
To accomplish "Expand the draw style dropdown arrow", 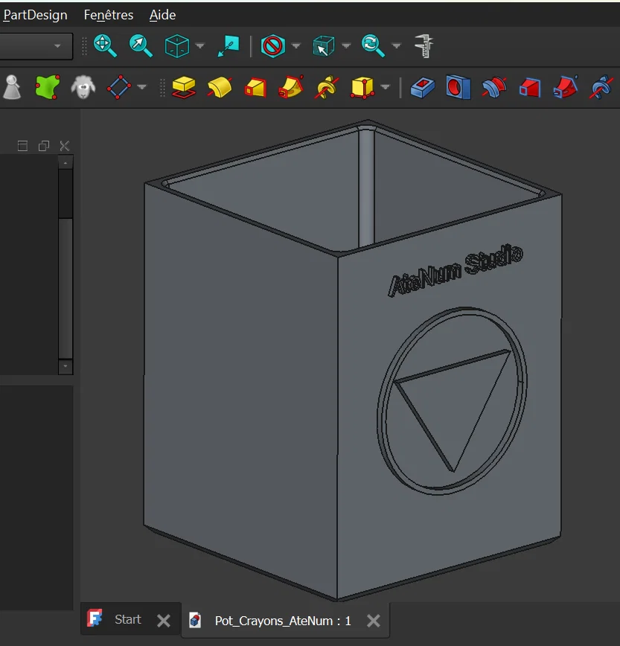I will coord(296,46).
